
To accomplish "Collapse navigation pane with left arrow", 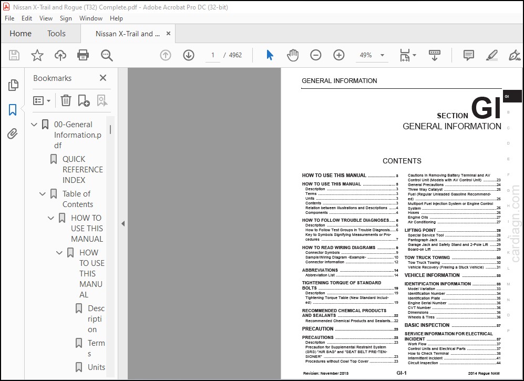I will point(123,223).
